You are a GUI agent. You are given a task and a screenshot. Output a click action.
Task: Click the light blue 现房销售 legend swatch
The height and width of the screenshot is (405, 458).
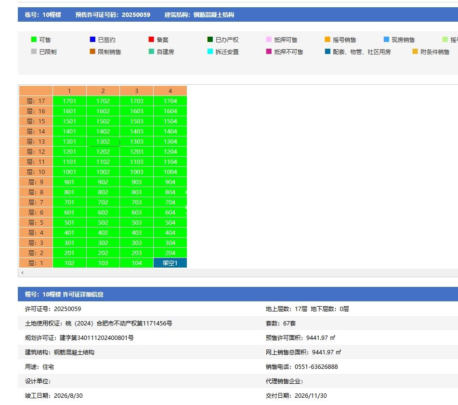pos(386,40)
